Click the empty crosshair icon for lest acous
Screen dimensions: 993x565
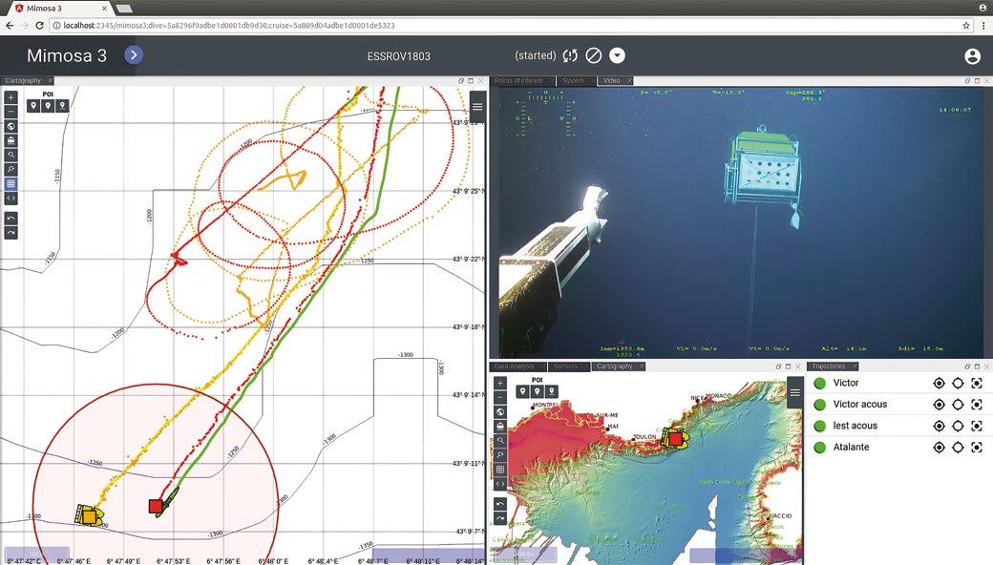[958, 426]
